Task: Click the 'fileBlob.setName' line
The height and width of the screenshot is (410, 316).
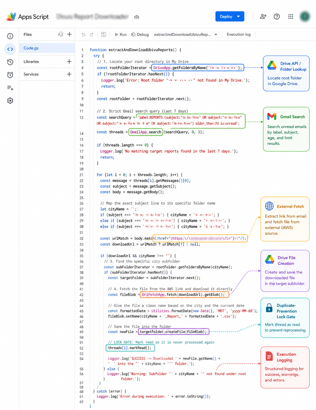Action: (x=172, y=316)
